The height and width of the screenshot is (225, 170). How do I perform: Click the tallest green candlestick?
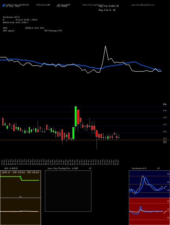coord(75,116)
